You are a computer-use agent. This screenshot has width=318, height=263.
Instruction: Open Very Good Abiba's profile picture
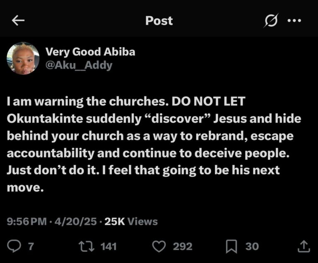(x=23, y=58)
